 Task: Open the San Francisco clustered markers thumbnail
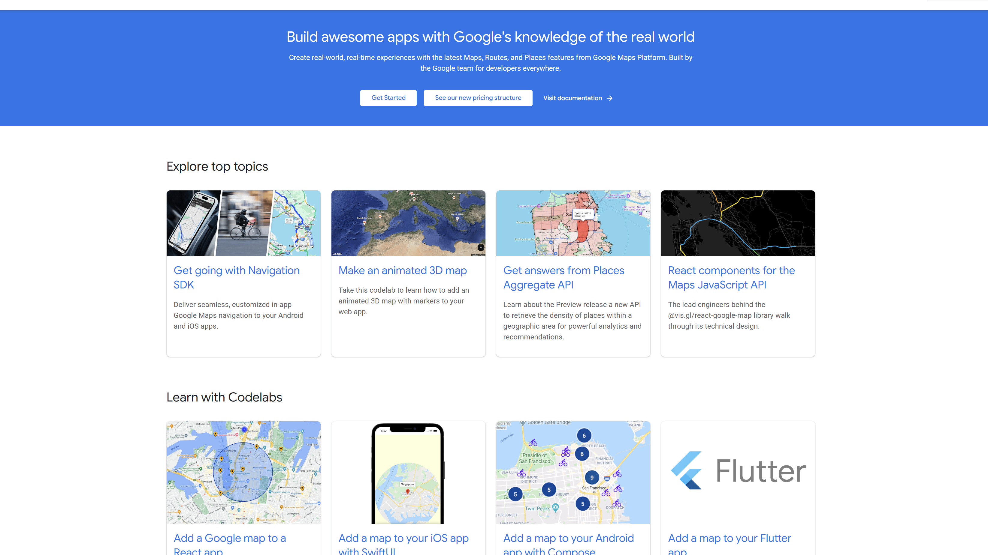pyautogui.click(x=573, y=472)
